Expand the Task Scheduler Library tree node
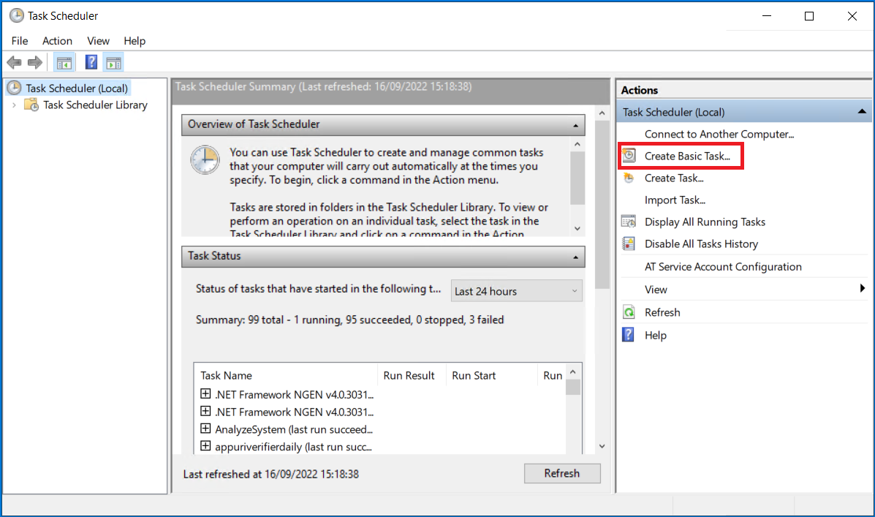The height and width of the screenshot is (517, 875). coord(14,105)
